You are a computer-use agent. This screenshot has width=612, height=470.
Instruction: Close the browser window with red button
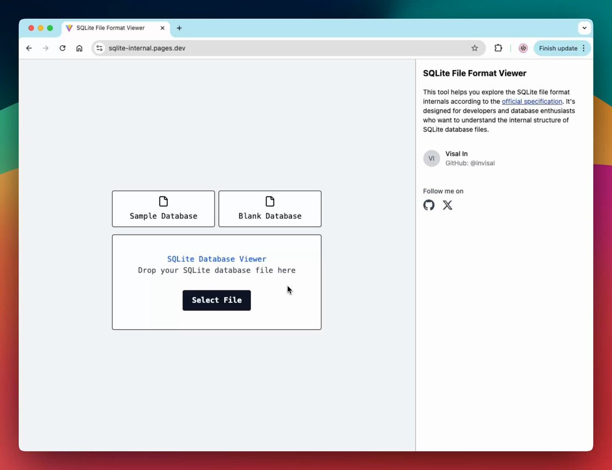pos(31,28)
